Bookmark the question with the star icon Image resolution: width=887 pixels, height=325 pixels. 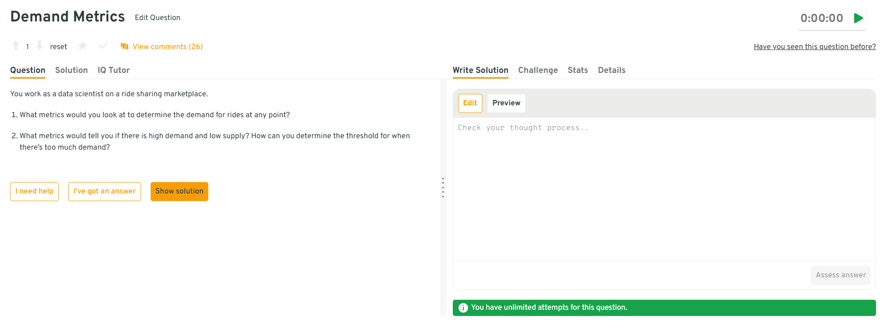pos(82,46)
